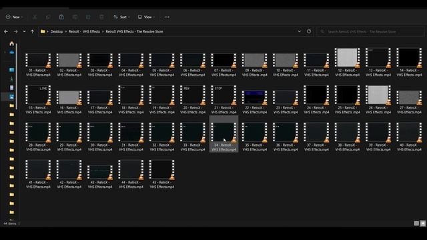Click RetroX VHS Effects - The Resolve Store breadcrumb
The width and height of the screenshot is (427, 240).
click(x=134, y=31)
